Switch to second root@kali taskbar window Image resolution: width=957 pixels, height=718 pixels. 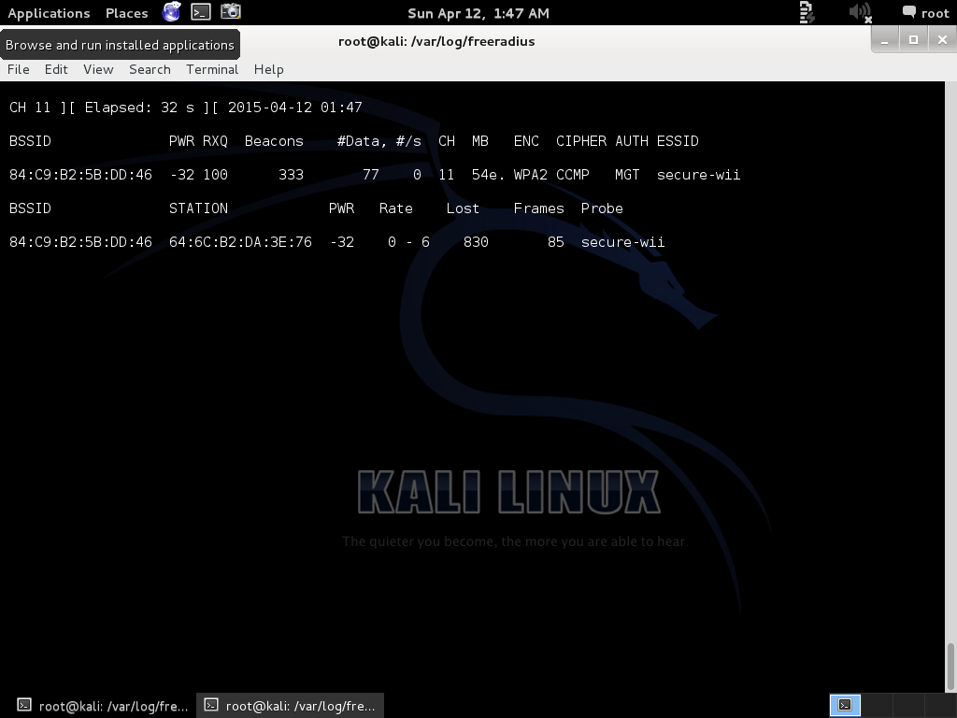point(290,706)
